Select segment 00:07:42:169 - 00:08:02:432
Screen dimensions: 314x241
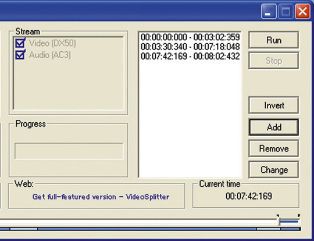(x=190, y=56)
